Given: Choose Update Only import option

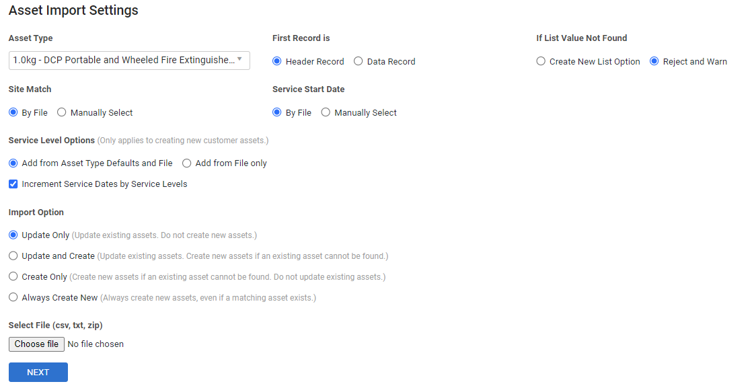Looking at the screenshot, I should 13,235.
